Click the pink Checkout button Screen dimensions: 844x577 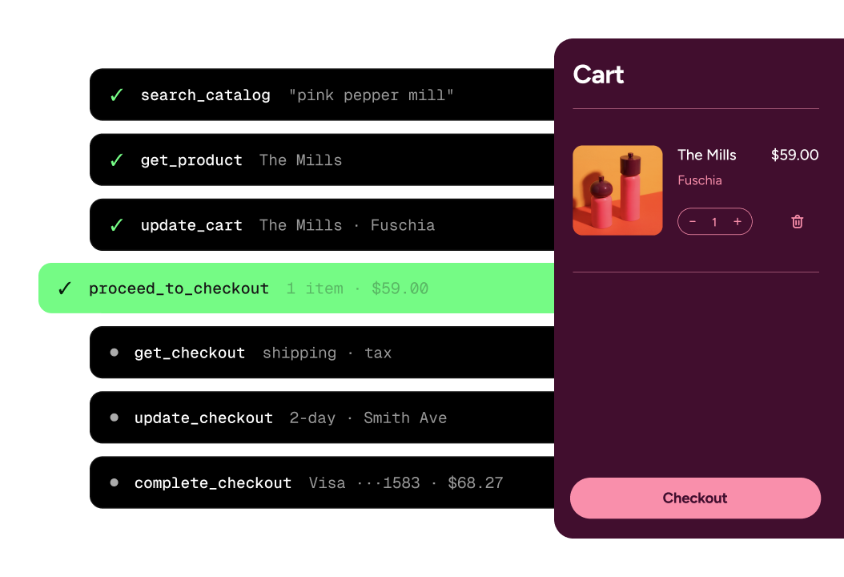tap(695, 498)
